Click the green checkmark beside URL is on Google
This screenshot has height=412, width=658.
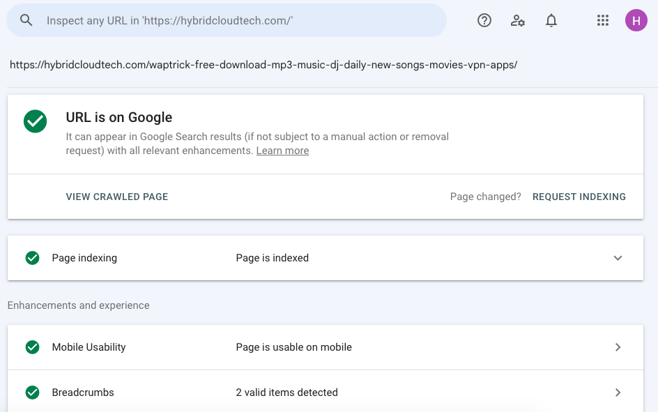coord(36,121)
